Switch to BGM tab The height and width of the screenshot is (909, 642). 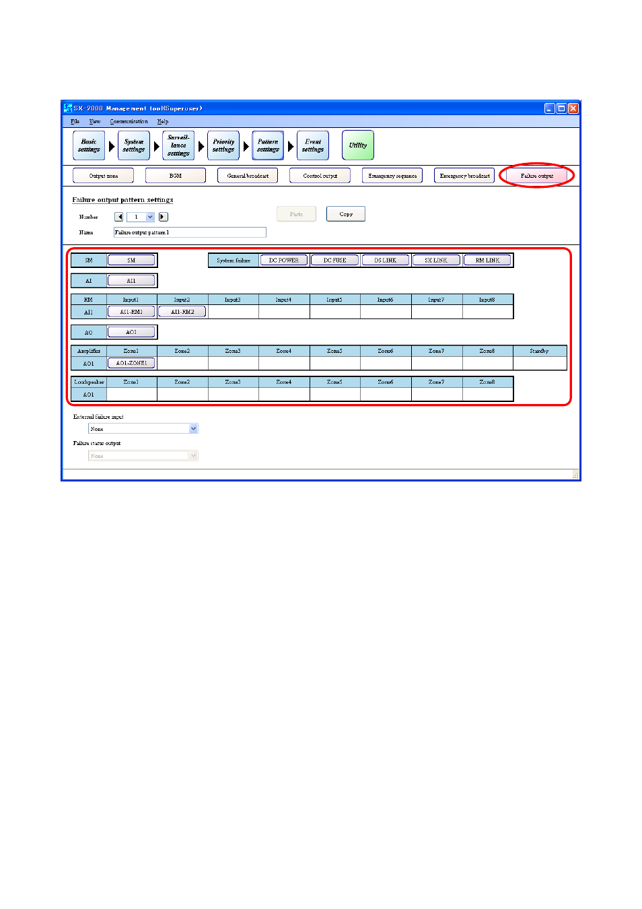point(176,176)
